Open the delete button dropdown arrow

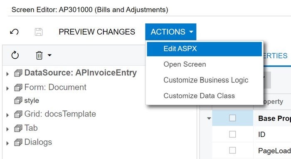(x=49, y=55)
